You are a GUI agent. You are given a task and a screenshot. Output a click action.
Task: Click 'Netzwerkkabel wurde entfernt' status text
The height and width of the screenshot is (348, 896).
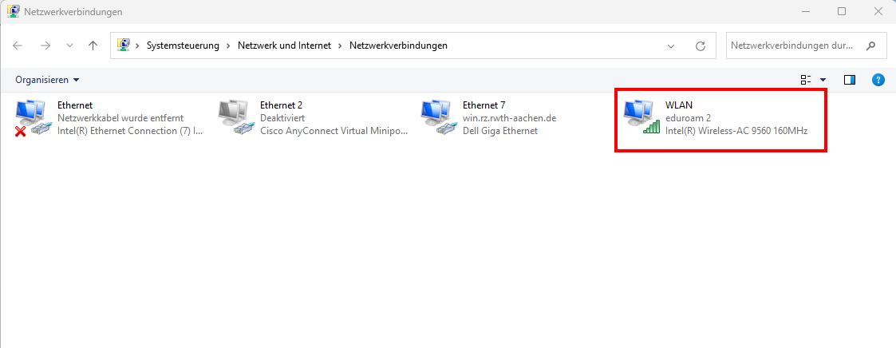pos(120,117)
